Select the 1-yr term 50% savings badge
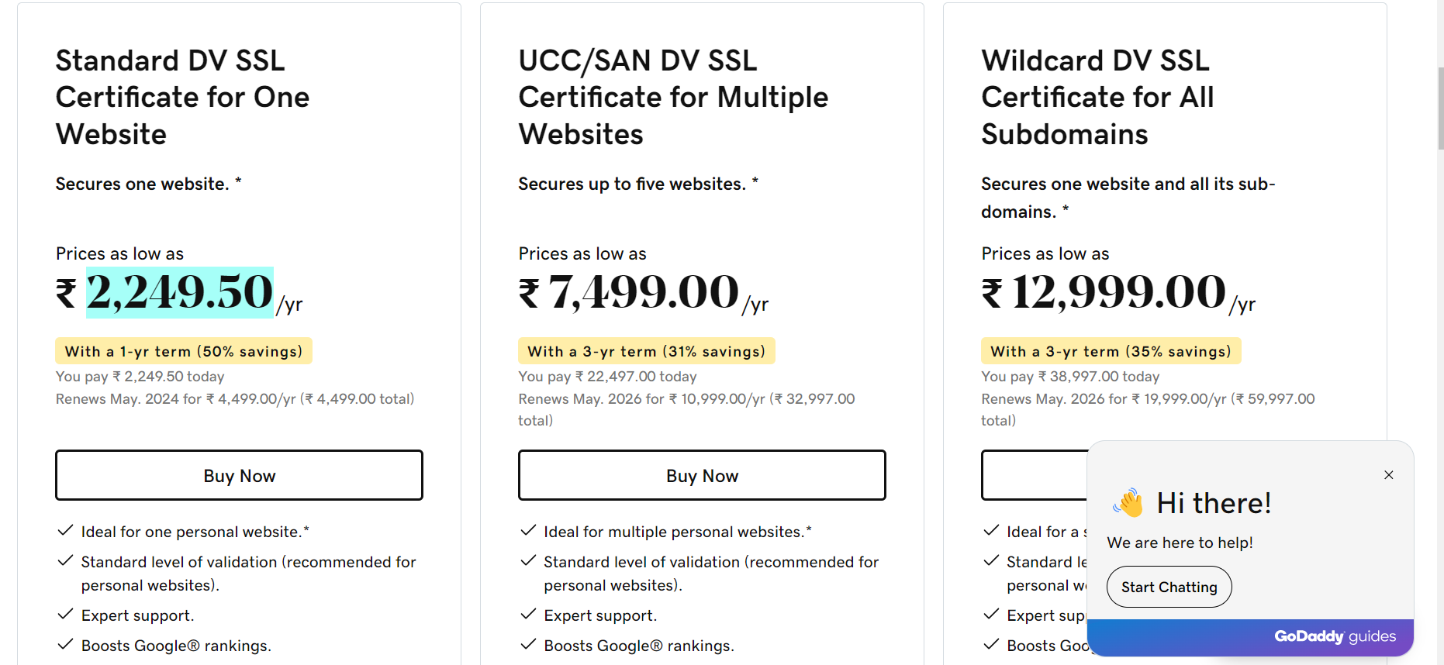The height and width of the screenshot is (665, 1444). point(184,351)
